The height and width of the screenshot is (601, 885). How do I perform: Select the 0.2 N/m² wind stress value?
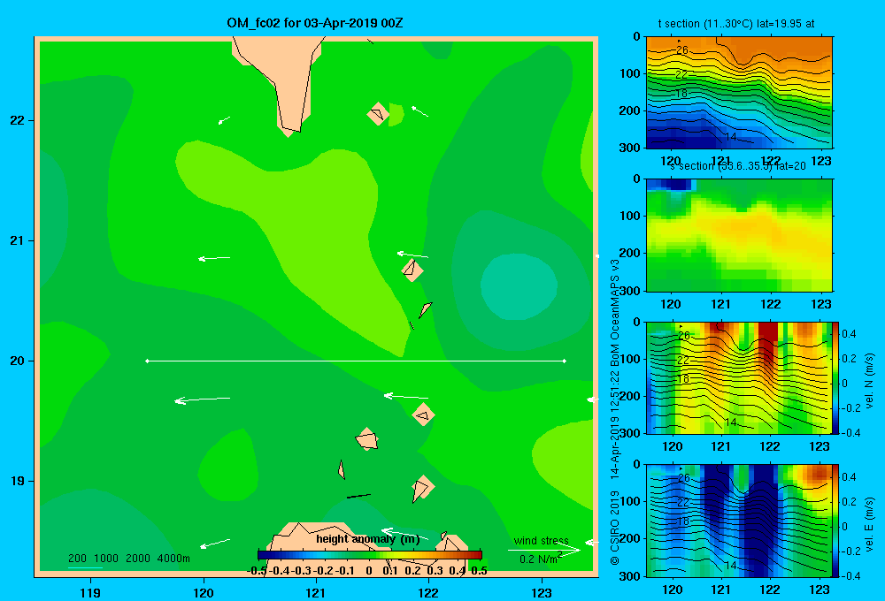[541, 559]
